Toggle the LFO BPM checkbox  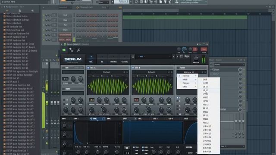click(143, 147)
